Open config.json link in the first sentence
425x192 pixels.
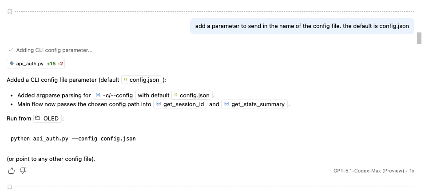(x=141, y=80)
